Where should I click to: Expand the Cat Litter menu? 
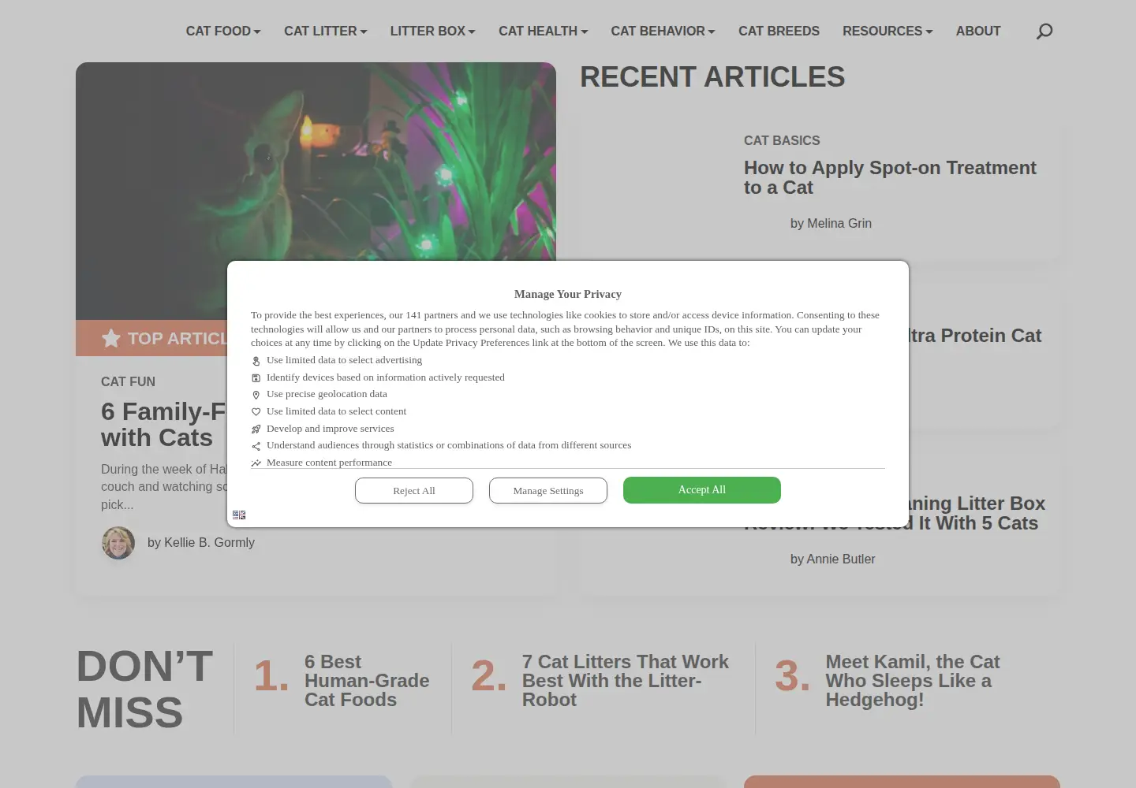click(326, 32)
